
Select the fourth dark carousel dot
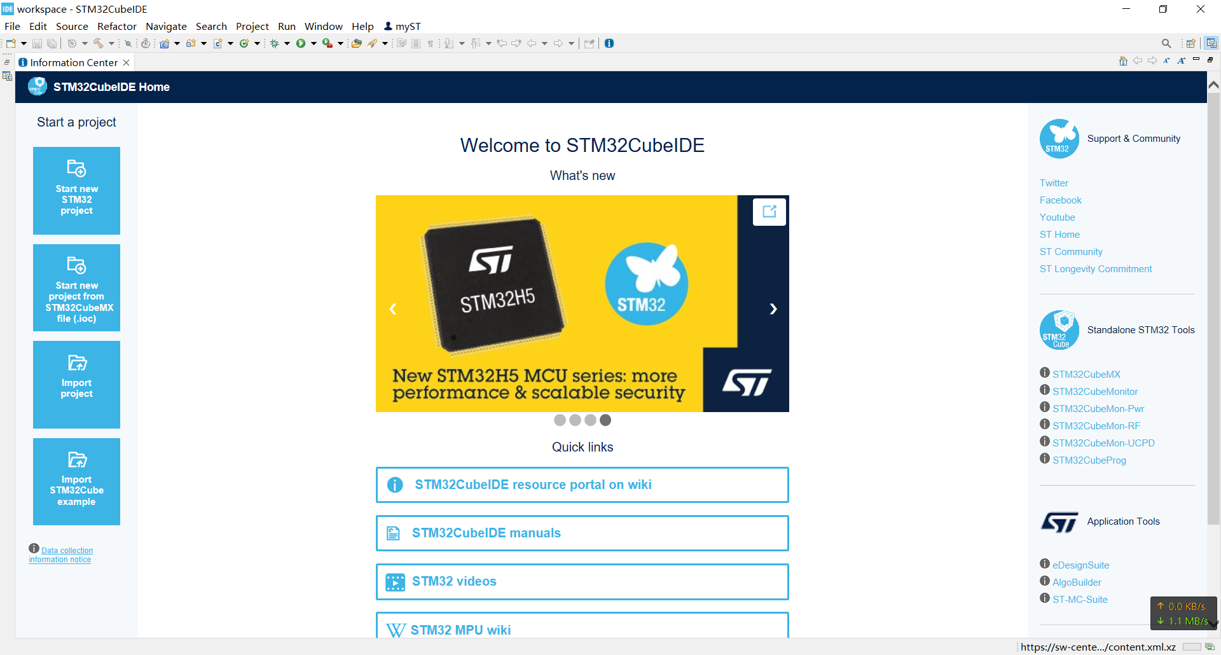605,420
